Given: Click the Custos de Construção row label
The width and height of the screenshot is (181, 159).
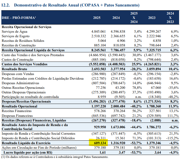Looking at the screenshot, I should pos(17,59).
